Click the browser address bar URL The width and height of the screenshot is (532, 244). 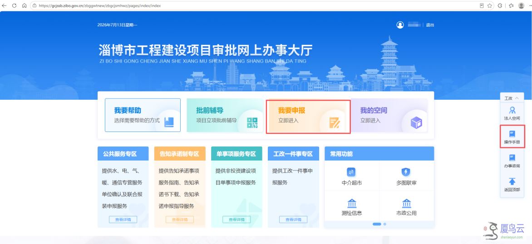coord(100,6)
